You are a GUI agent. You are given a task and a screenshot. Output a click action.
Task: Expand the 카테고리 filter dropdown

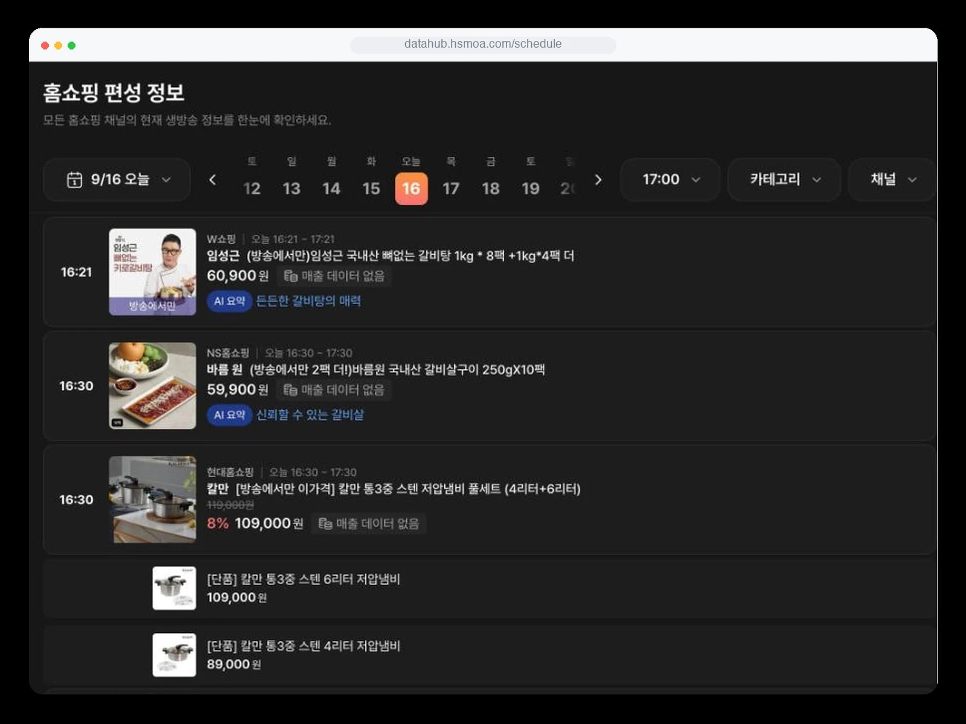[x=784, y=179]
